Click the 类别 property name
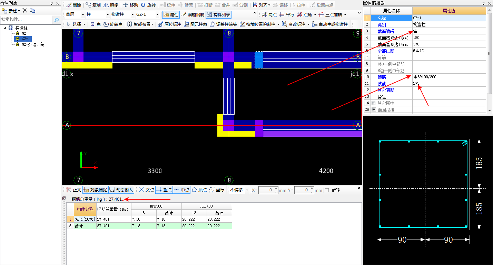The height and width of the screenshot is (265, 493). click(x=382, y=25)
